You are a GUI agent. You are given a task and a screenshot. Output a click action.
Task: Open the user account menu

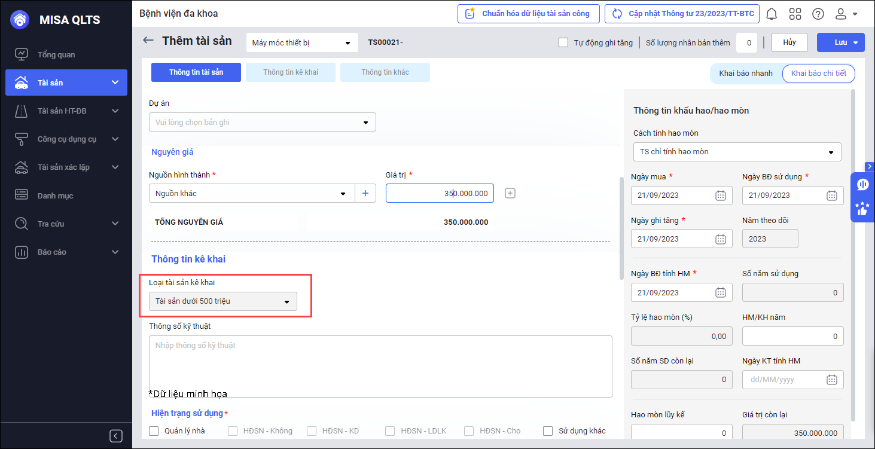point(846,14)
